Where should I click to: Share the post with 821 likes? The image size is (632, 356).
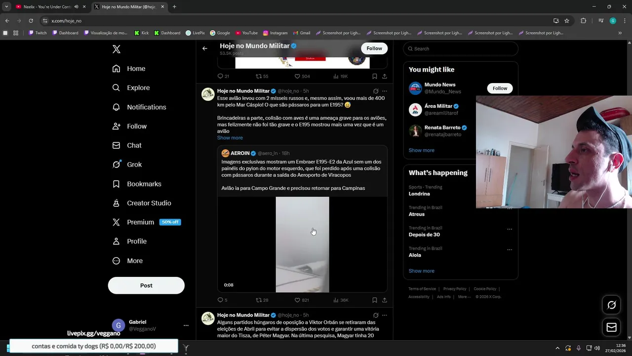click(x=385, y=300)
